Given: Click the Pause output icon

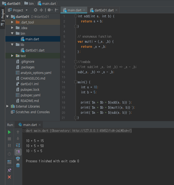Looking at the screenshot, I should click(x=9, y=145).
